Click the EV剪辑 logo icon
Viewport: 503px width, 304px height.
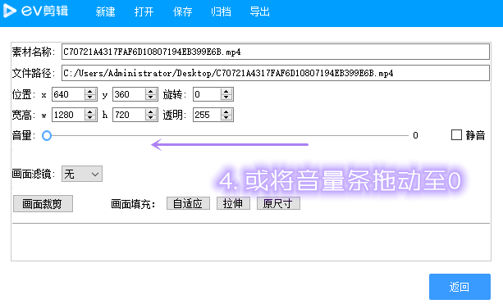click(x=10, y=11)
